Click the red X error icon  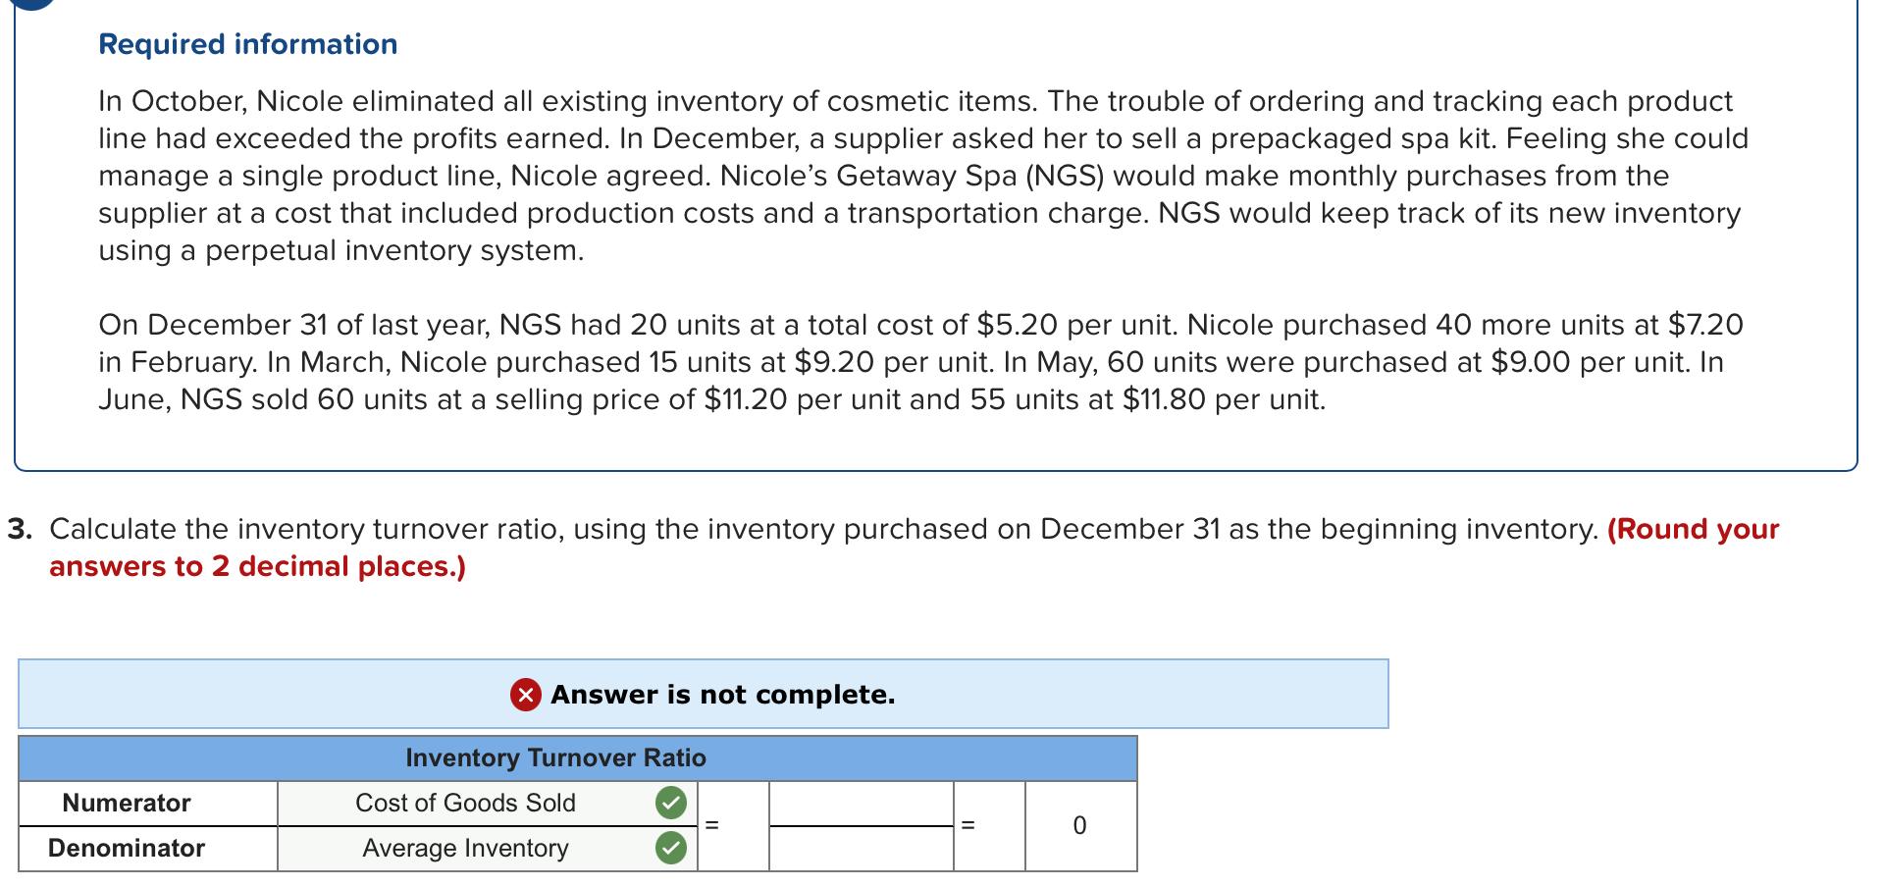pyautogui.click(x=525, y=695)
